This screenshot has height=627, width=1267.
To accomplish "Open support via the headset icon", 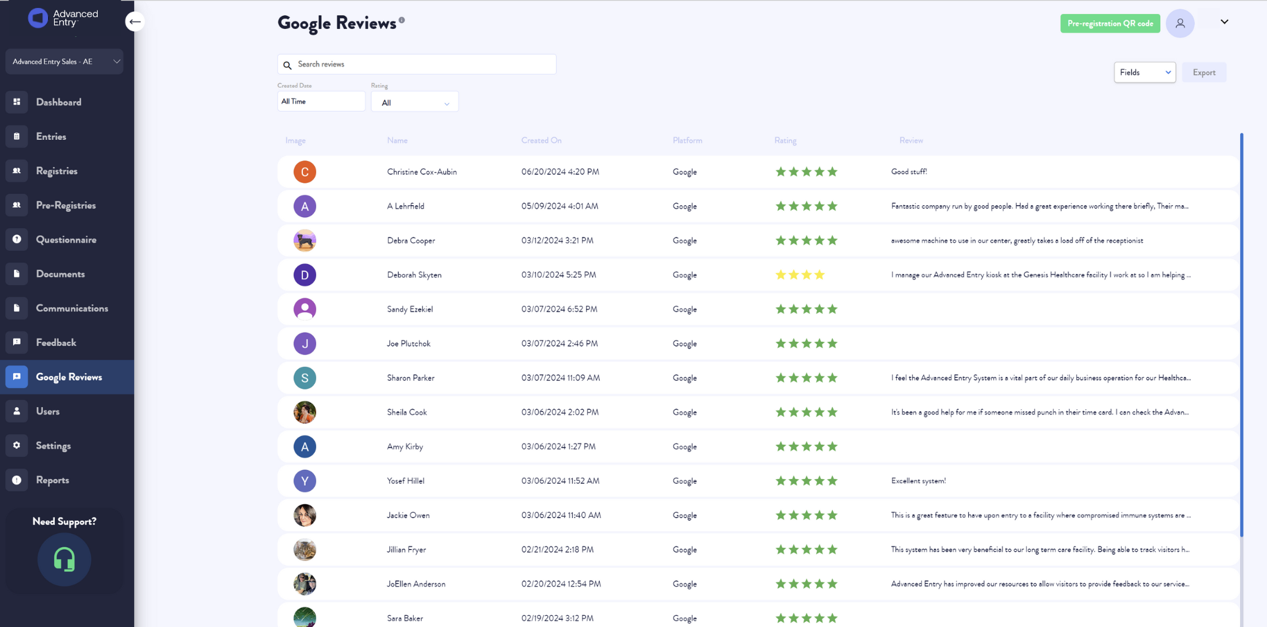I will tap(64, 559).
